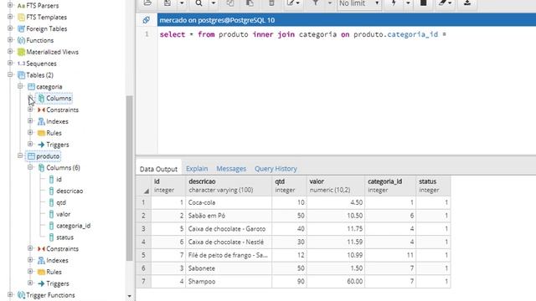
Task: Expand the Foreign Tables node
Action: click(x=10, y=28)
